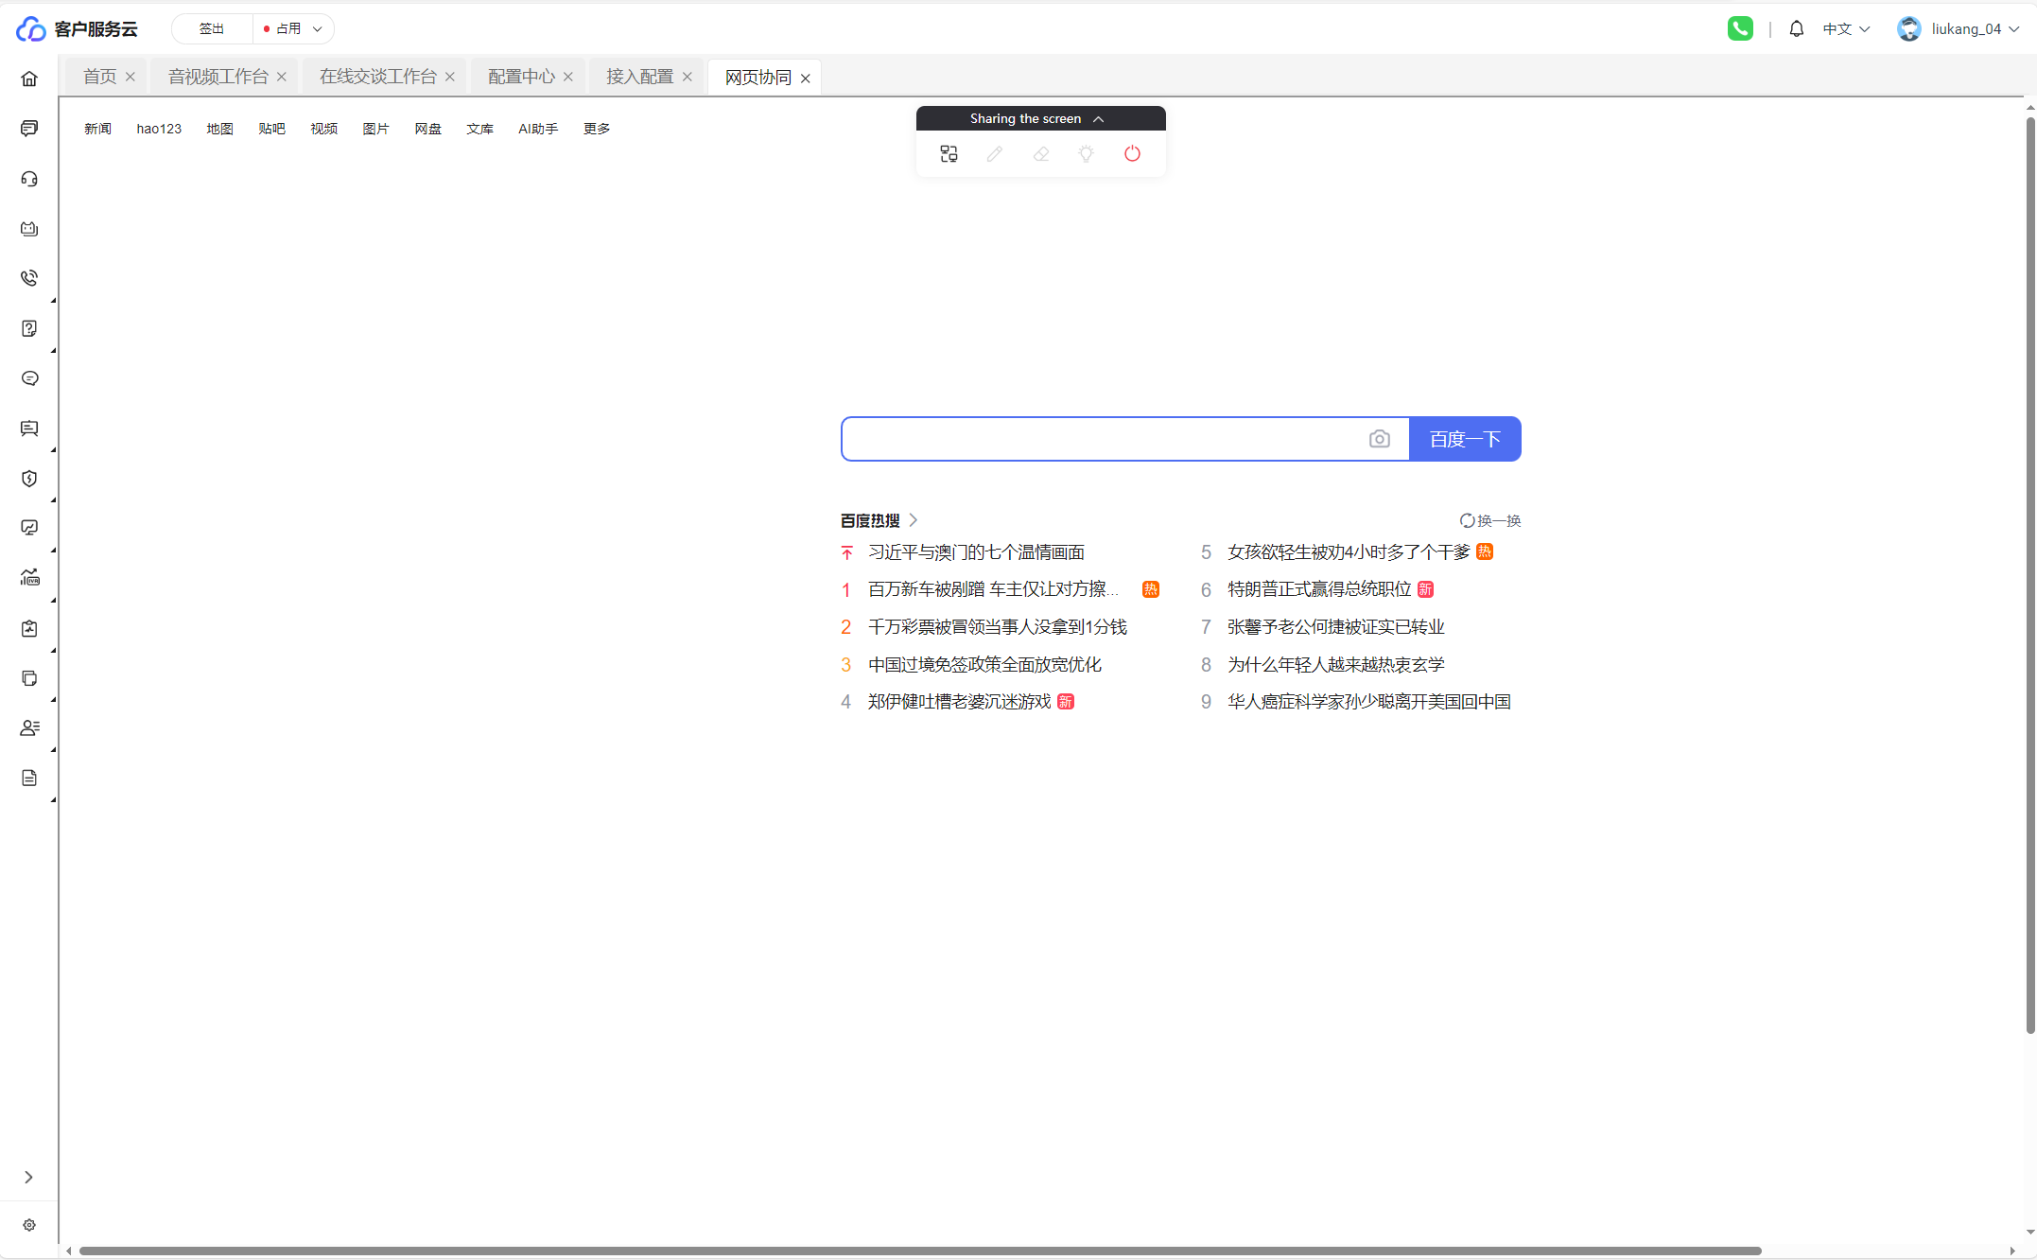Open the 占用 status dropdown
The width and height of the screenshot is (2037, 1260).
pyautogui.click(x=294, y=28)
